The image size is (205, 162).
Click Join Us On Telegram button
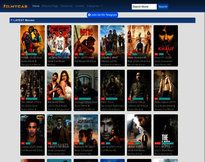click(102, 15)
